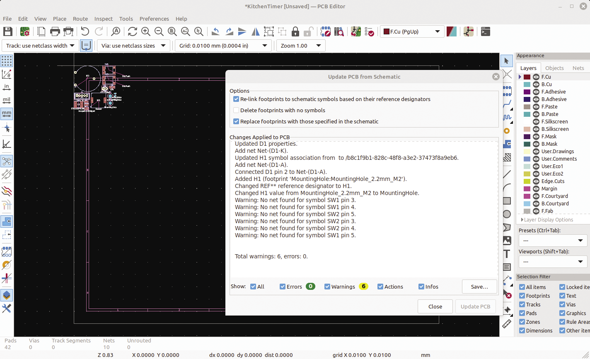The height and width of the screenshot is (359, 590).
Task: Click the F.Cu layer color swatch
Action: [527, 77]
